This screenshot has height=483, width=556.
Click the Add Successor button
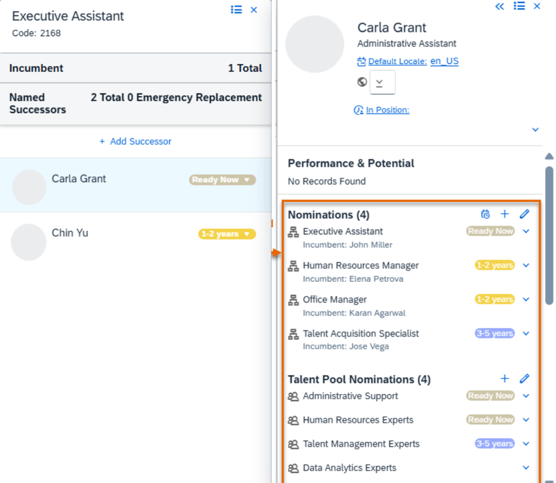tap(135, 141)
